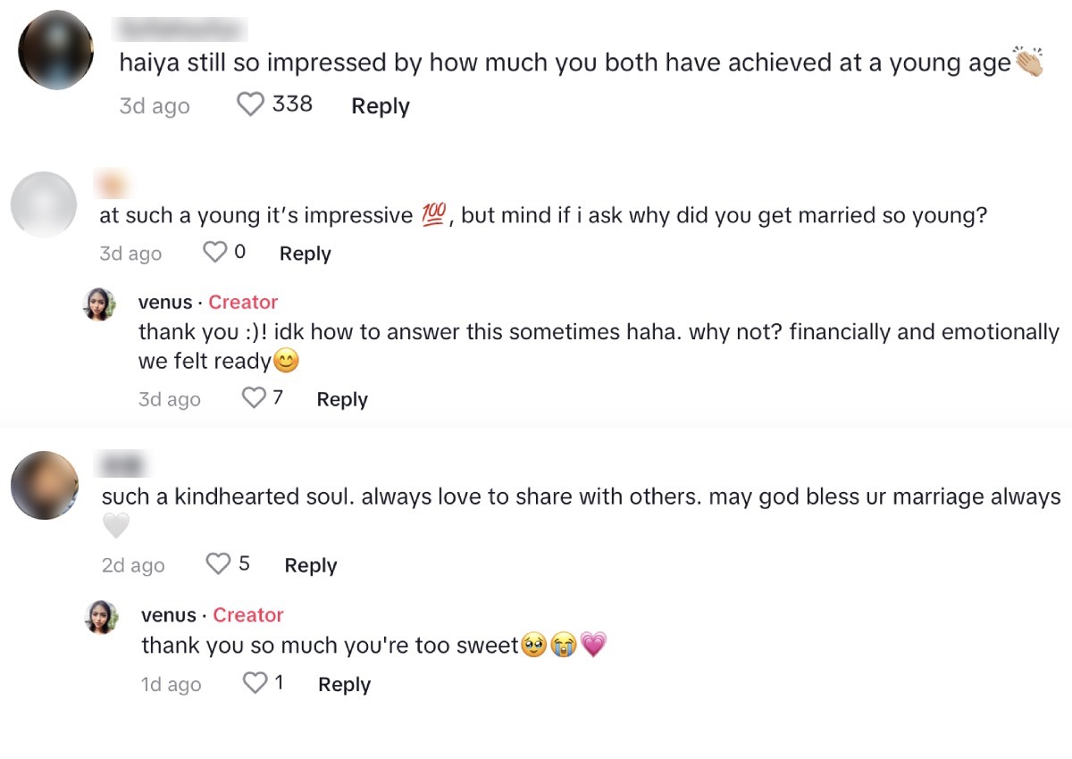Reply to the "married so young" comment
This screenshot has height=759, width=1072.
[x=306, y=254]
